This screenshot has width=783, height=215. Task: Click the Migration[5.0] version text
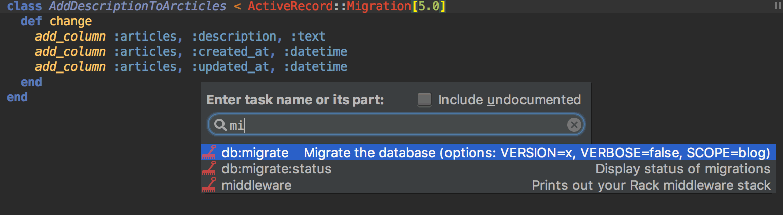pos(397,7)
